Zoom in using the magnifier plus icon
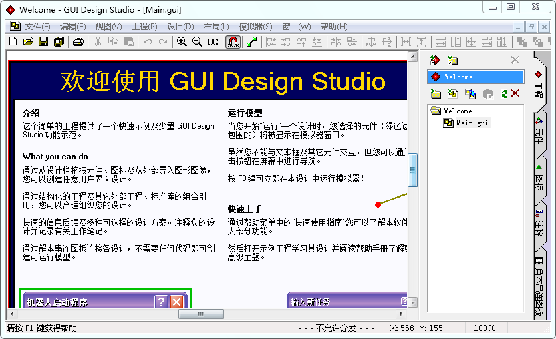 (181, 41)
